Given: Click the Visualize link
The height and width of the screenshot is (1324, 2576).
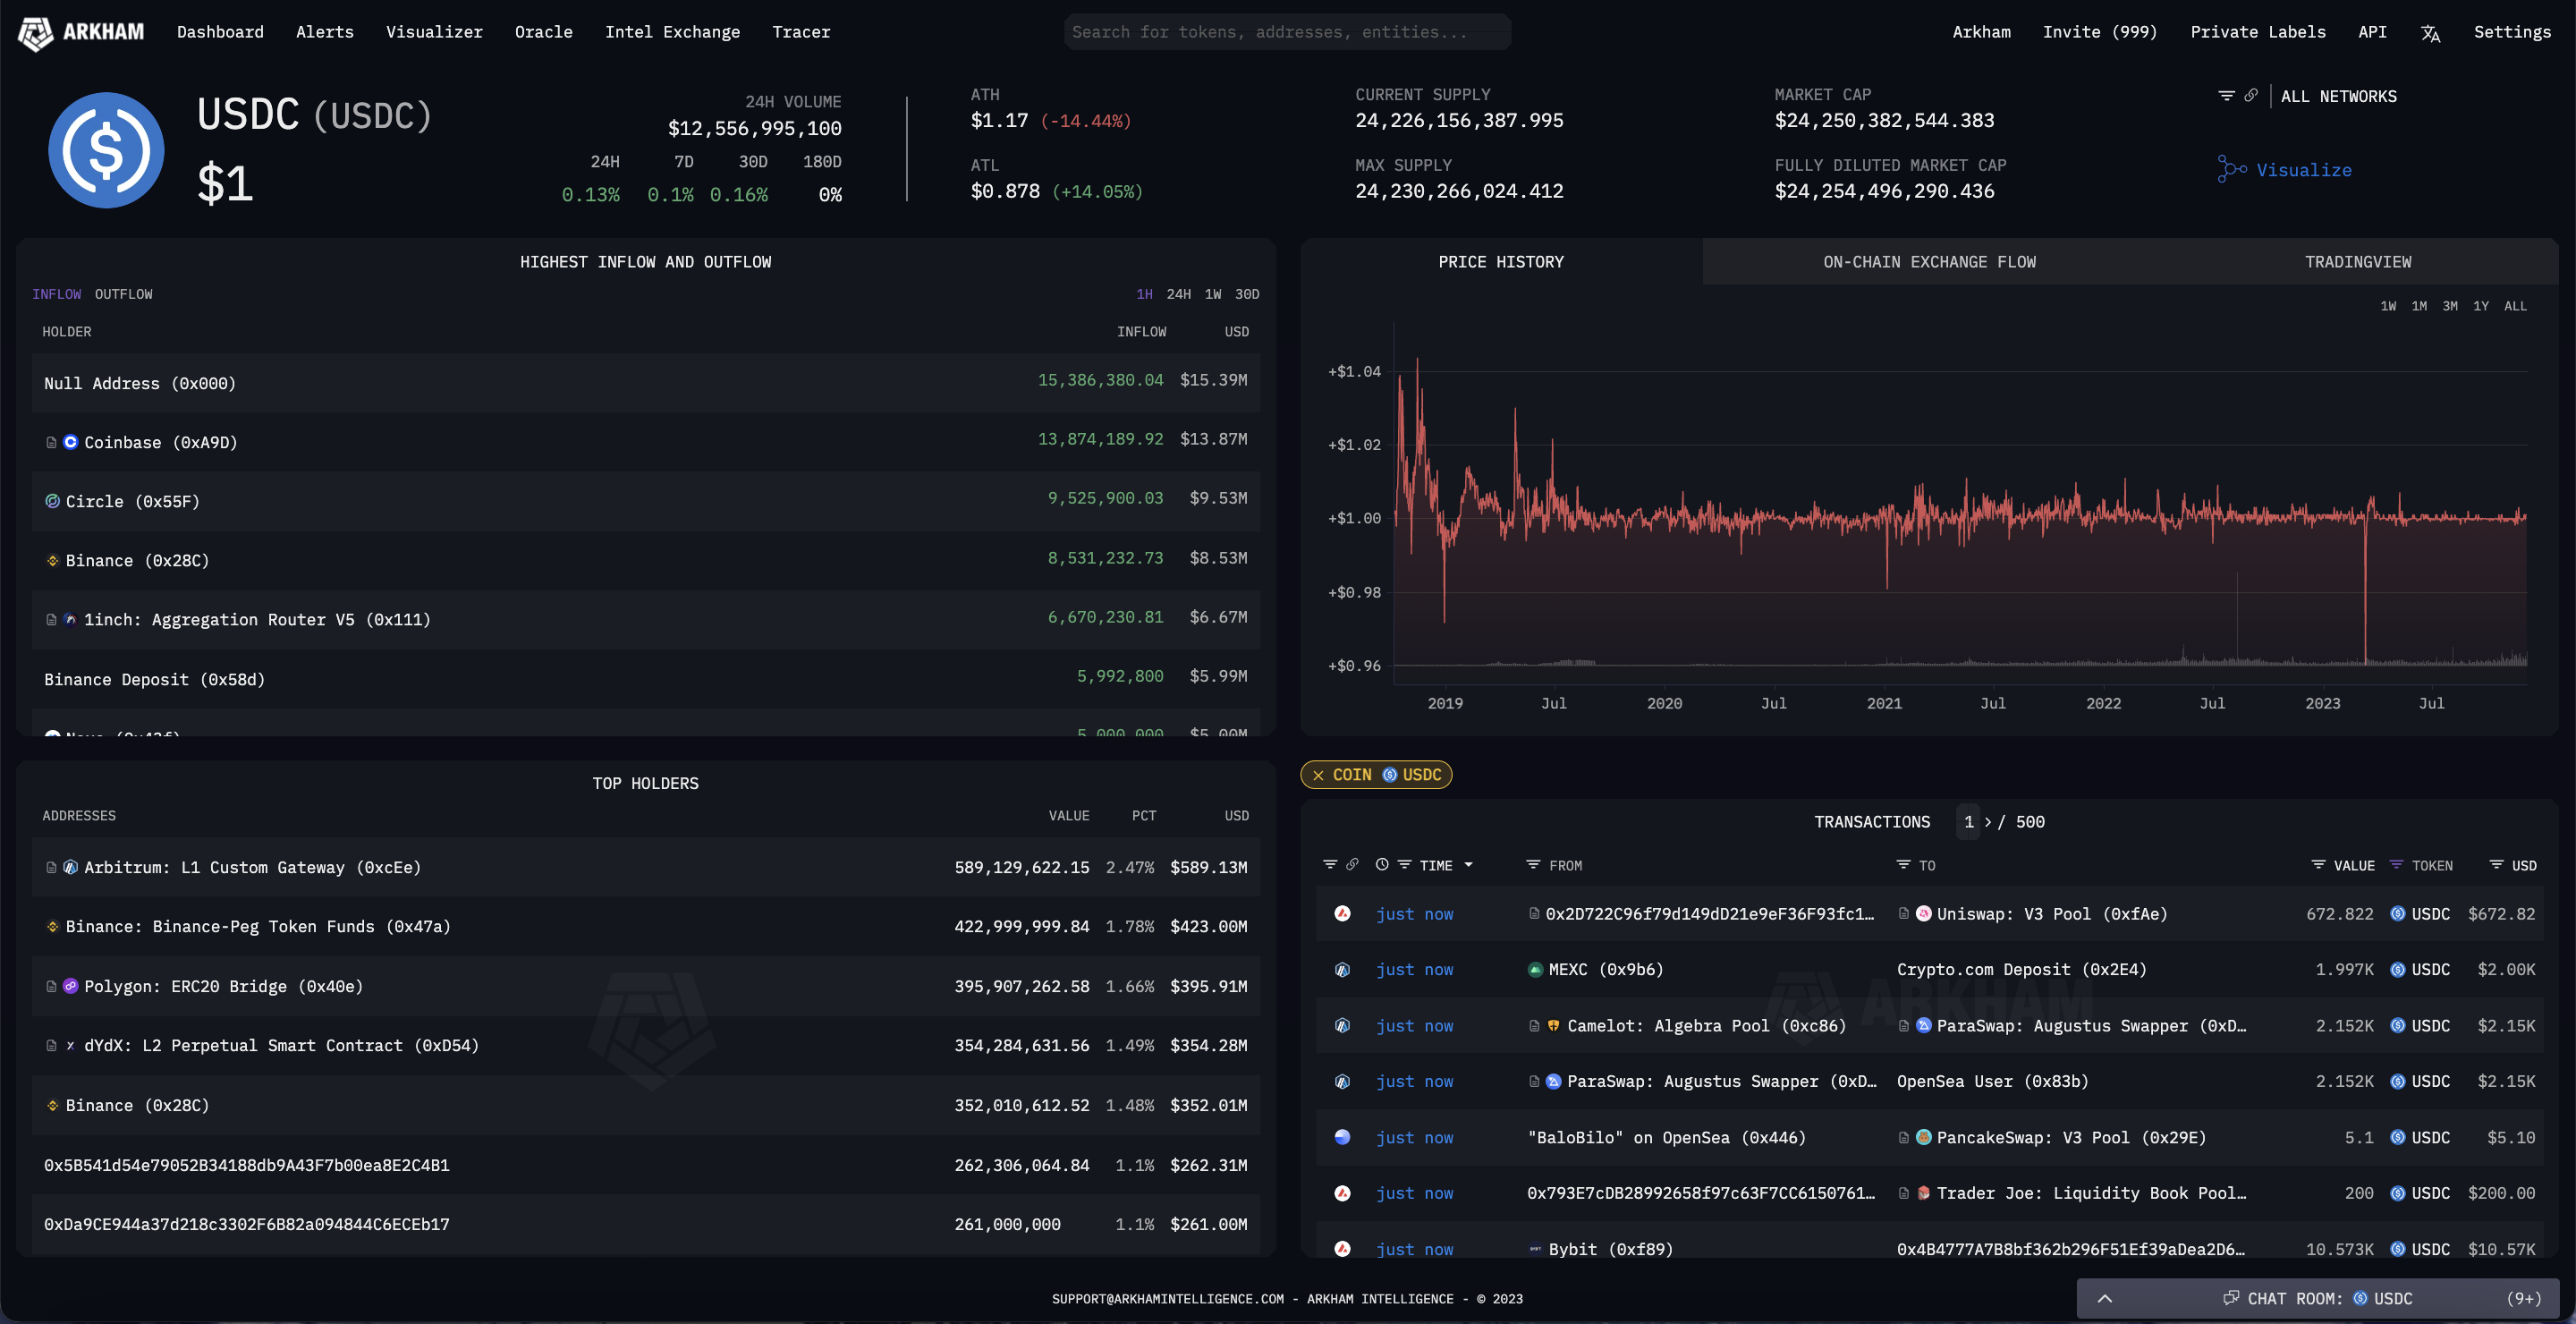Looking at the screenshot, I should (x=2303, y=170).
